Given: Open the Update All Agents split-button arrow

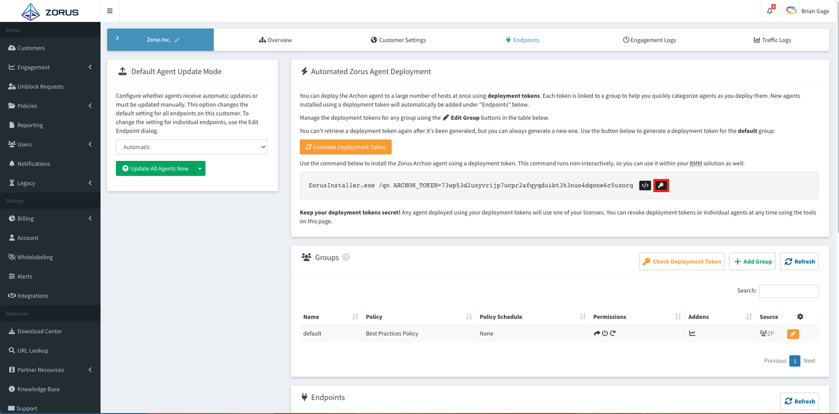Looking at the screenshot, I should pos(200,168).
